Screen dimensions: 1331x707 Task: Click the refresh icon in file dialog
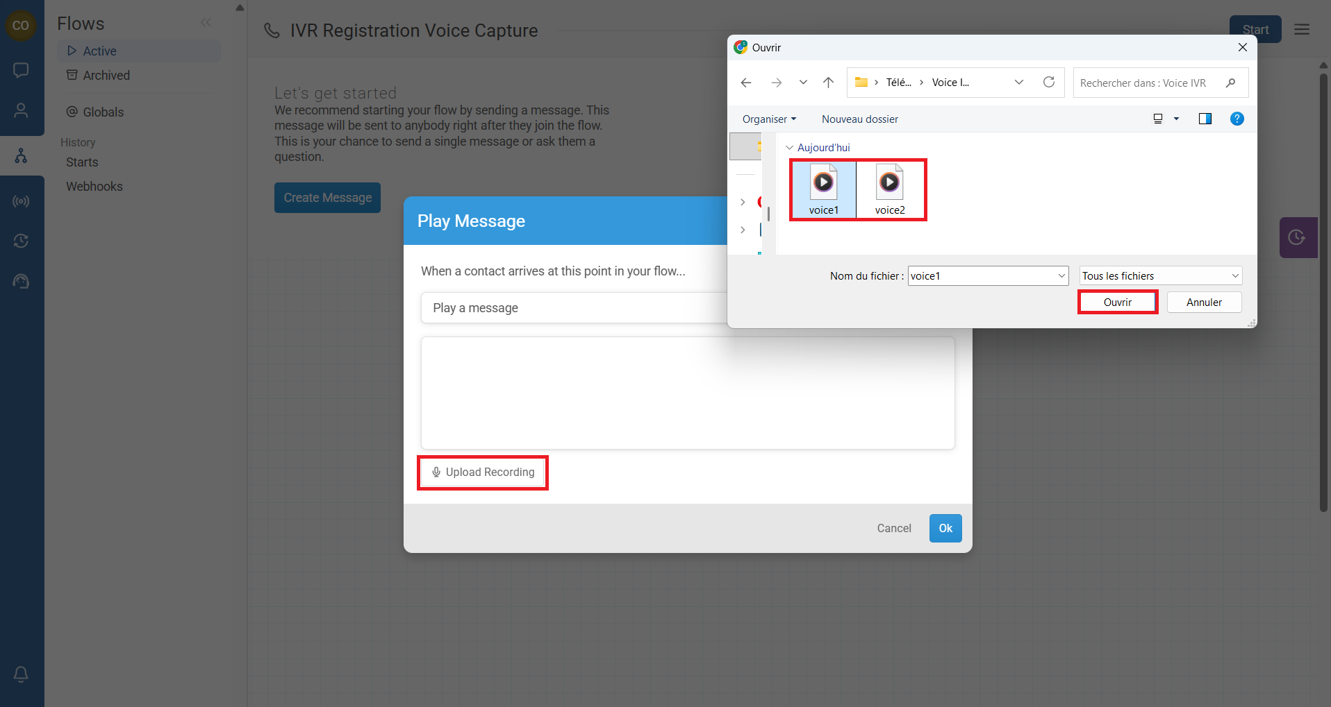point(1048,83)
